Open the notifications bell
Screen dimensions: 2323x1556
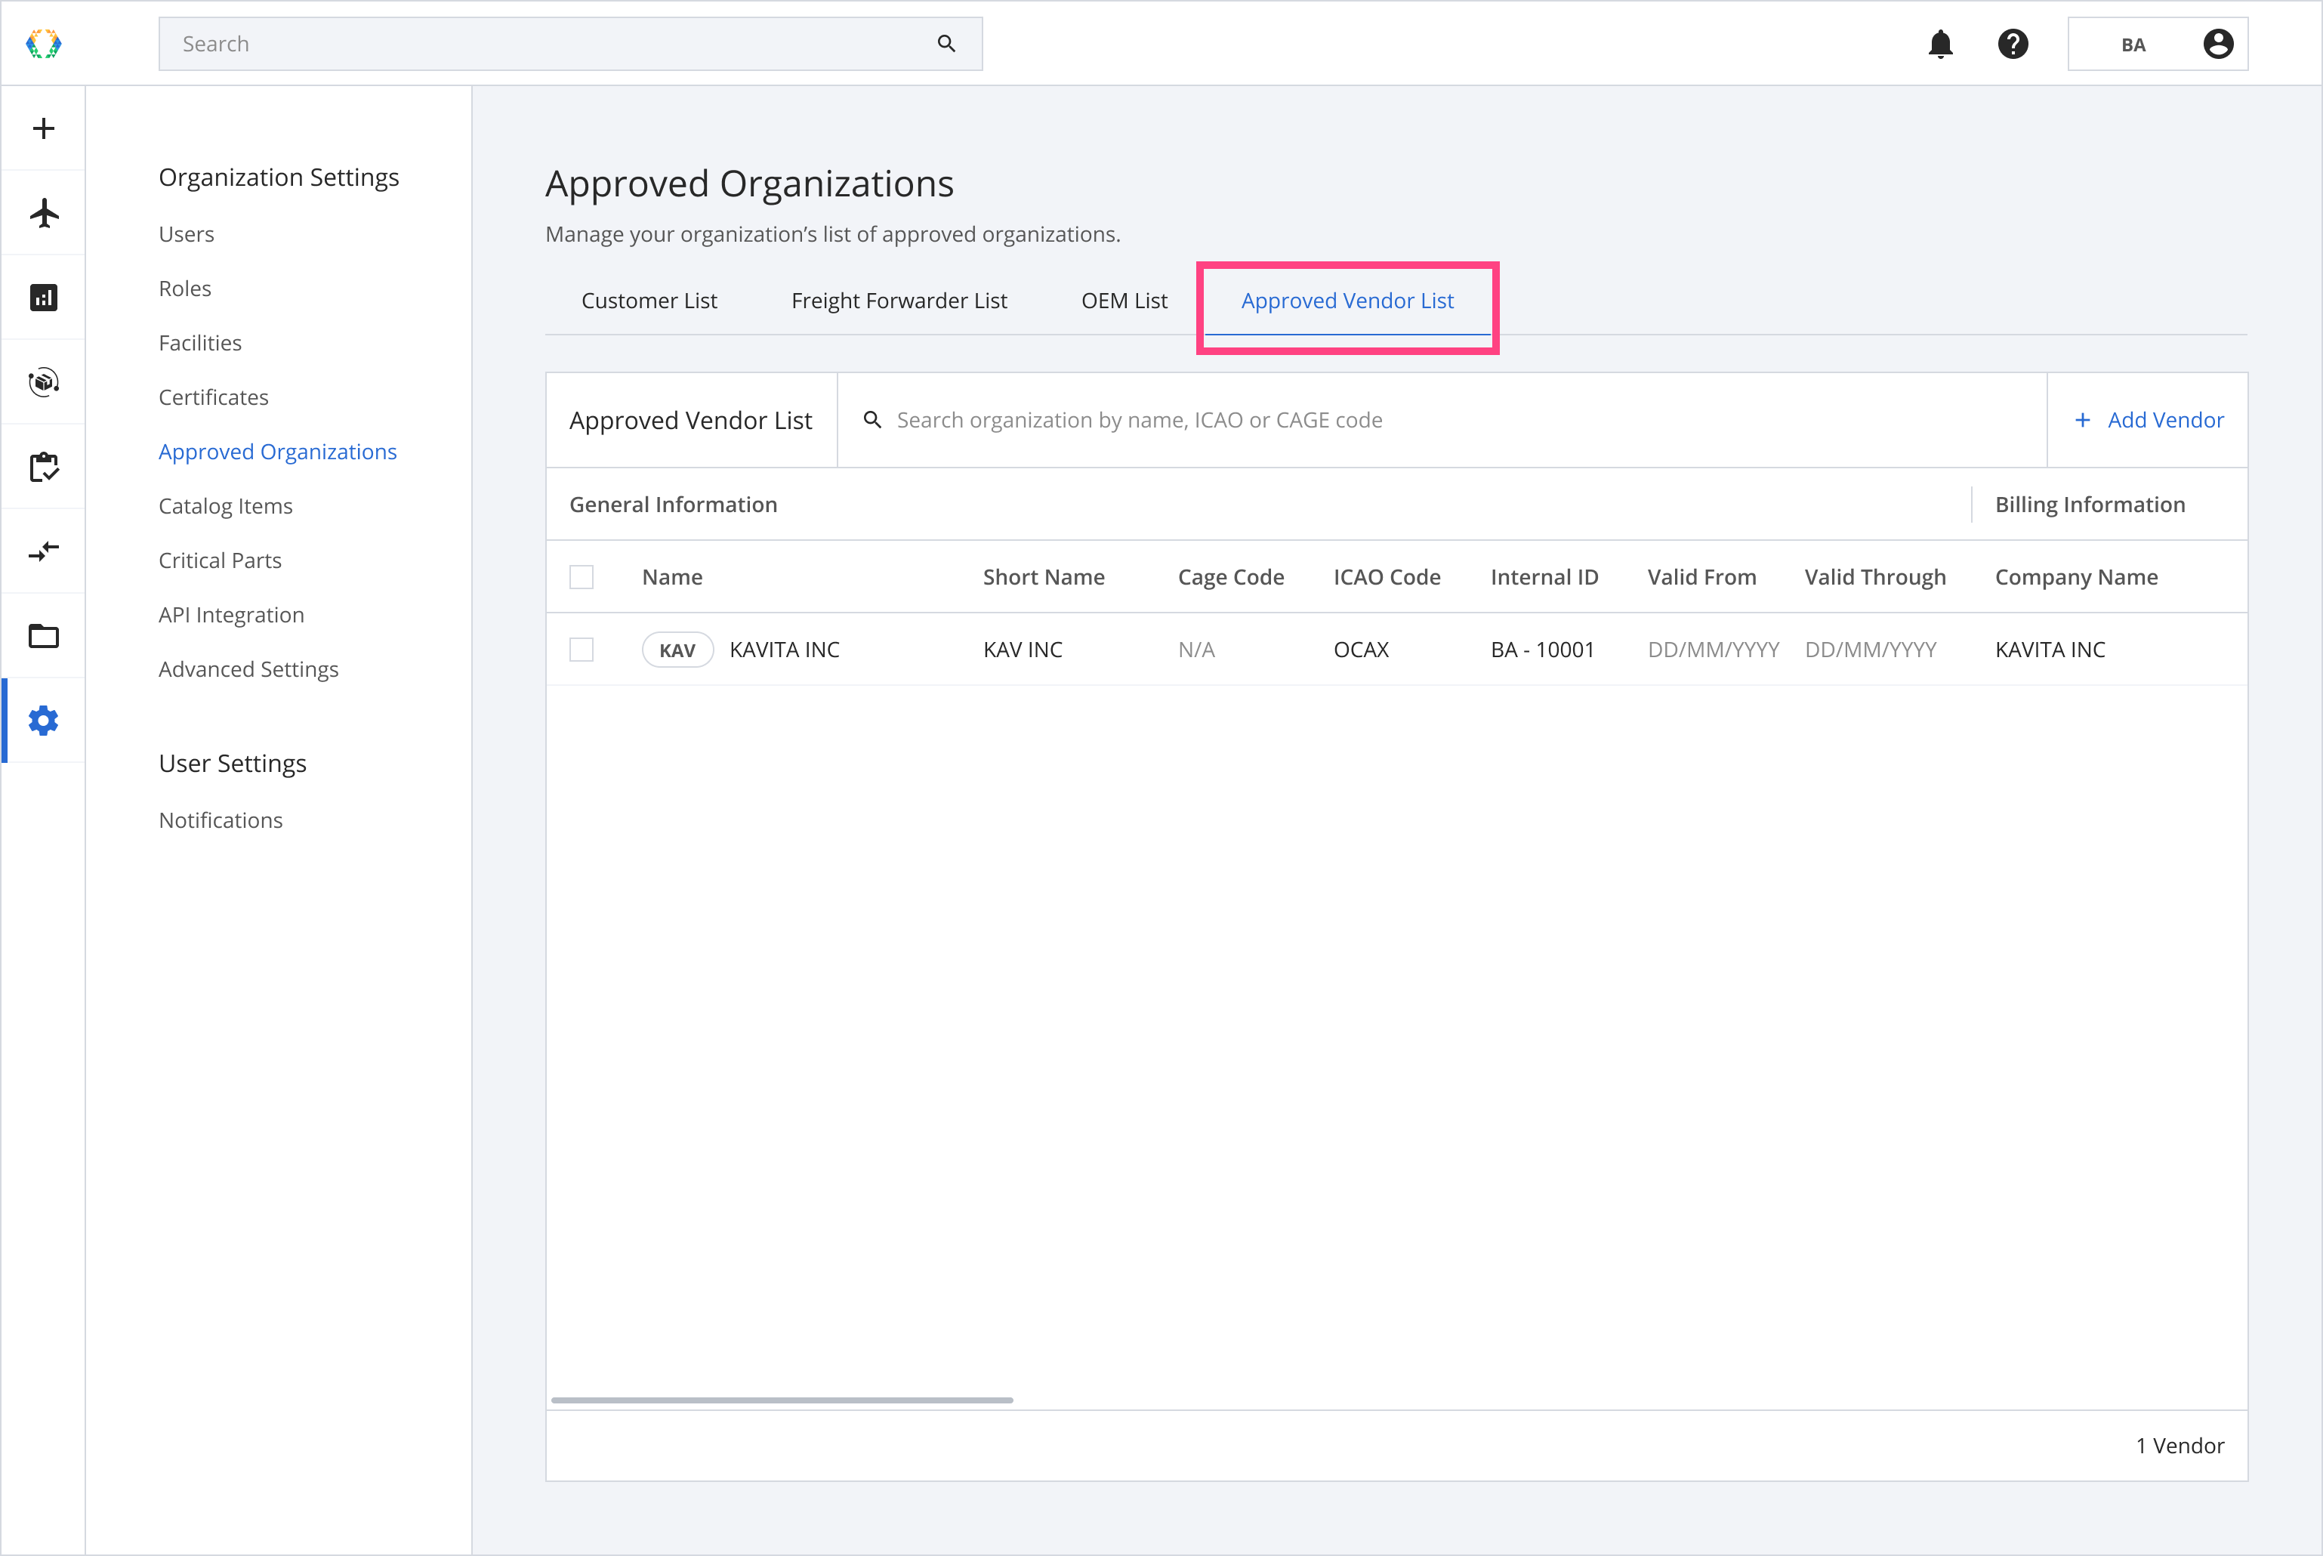pyautogui.click(x=1940, y=44)
